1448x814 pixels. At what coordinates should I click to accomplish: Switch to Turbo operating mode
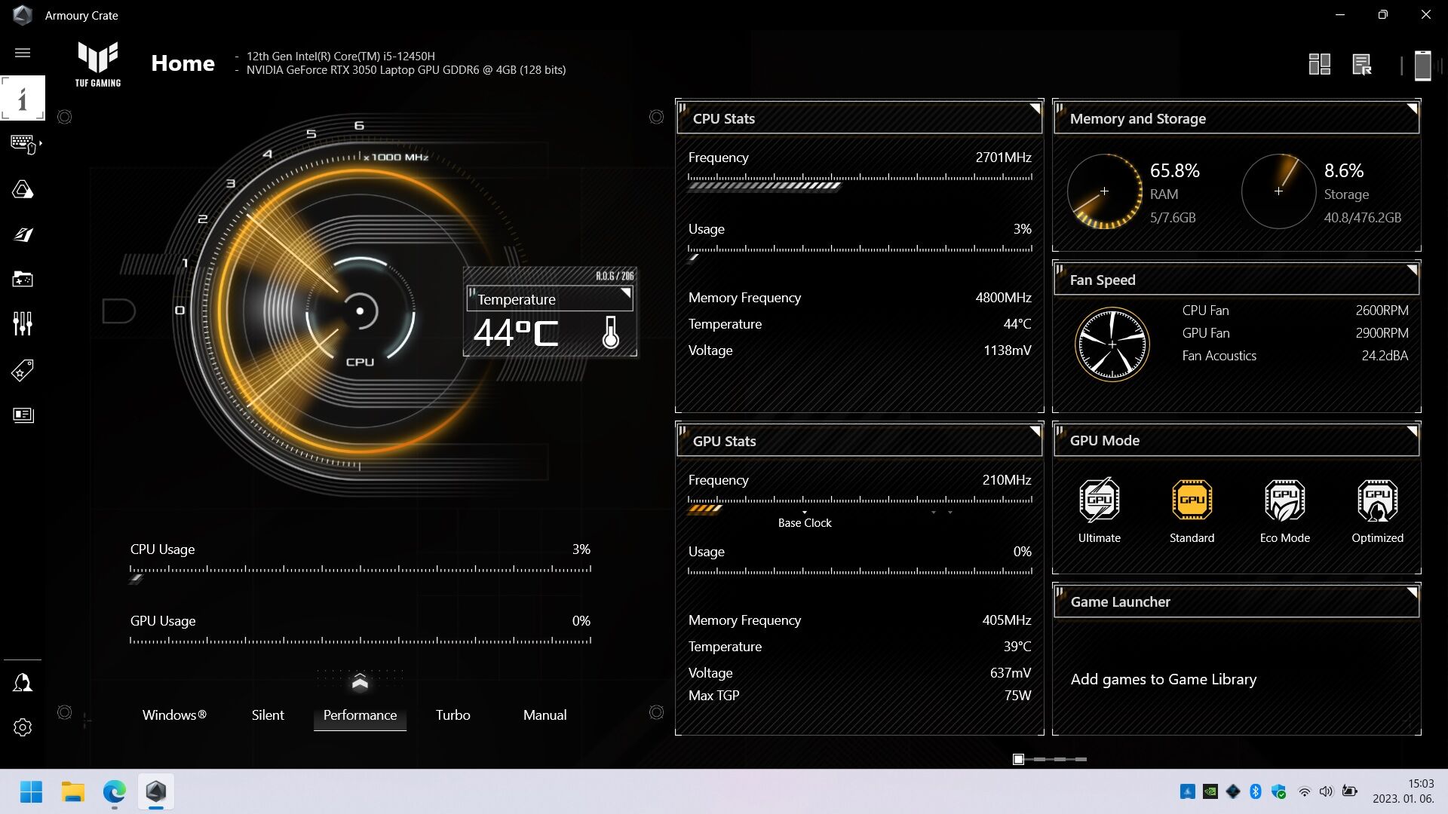(452, 715)
